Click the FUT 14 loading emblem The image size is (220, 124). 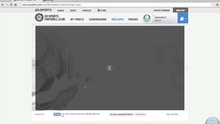(109, 68)
